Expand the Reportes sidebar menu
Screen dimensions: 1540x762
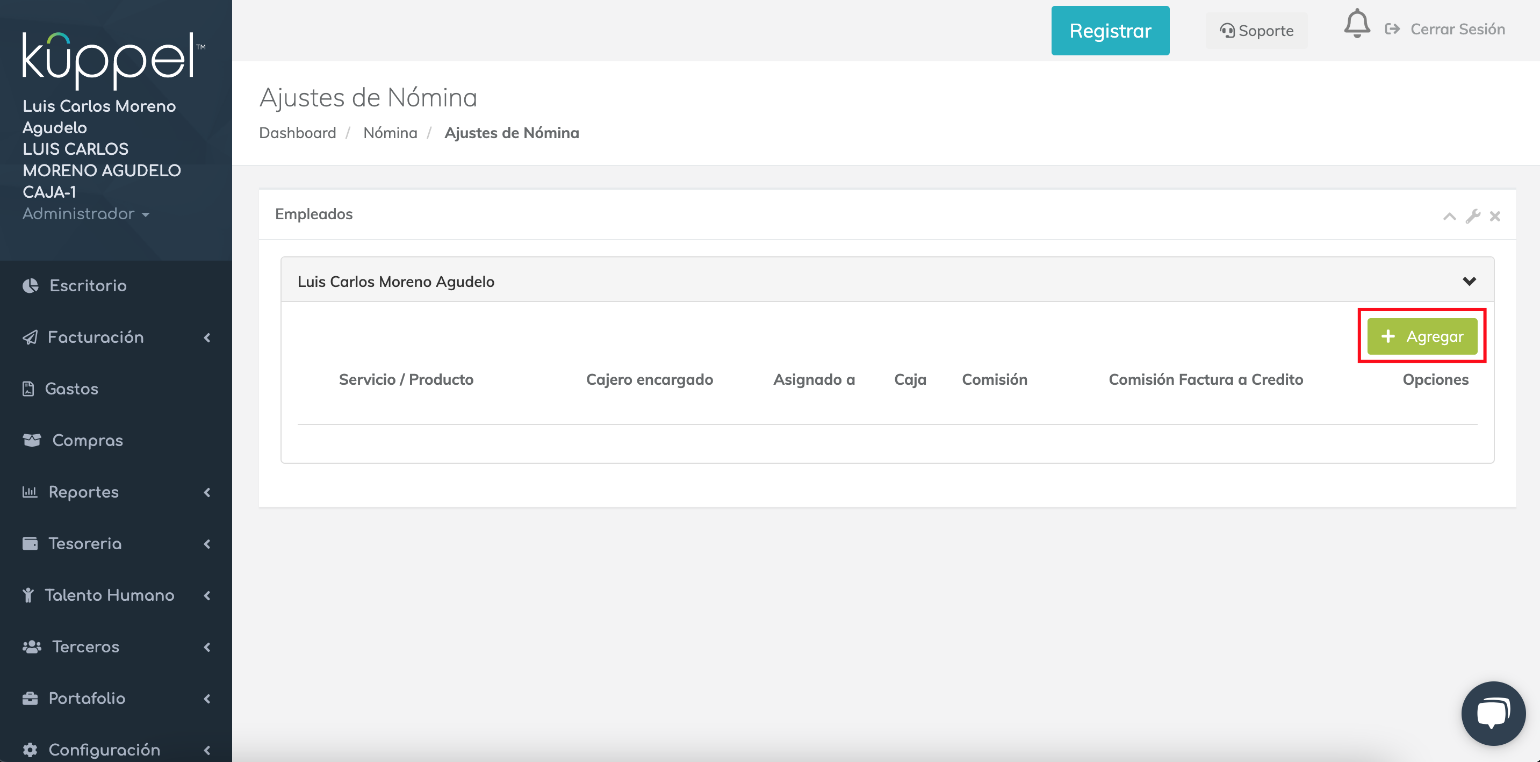pyautogui.click(x=84, y=492)
